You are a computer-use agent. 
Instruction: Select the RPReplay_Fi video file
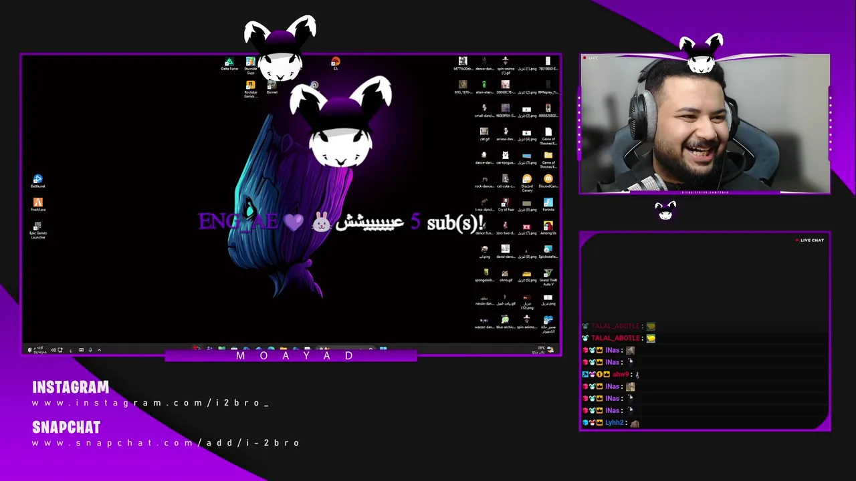(548, 87)
